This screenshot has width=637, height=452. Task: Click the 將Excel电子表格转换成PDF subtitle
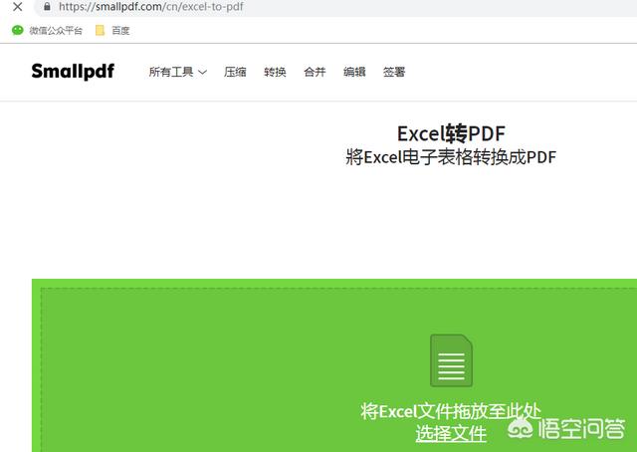(451, 157)
